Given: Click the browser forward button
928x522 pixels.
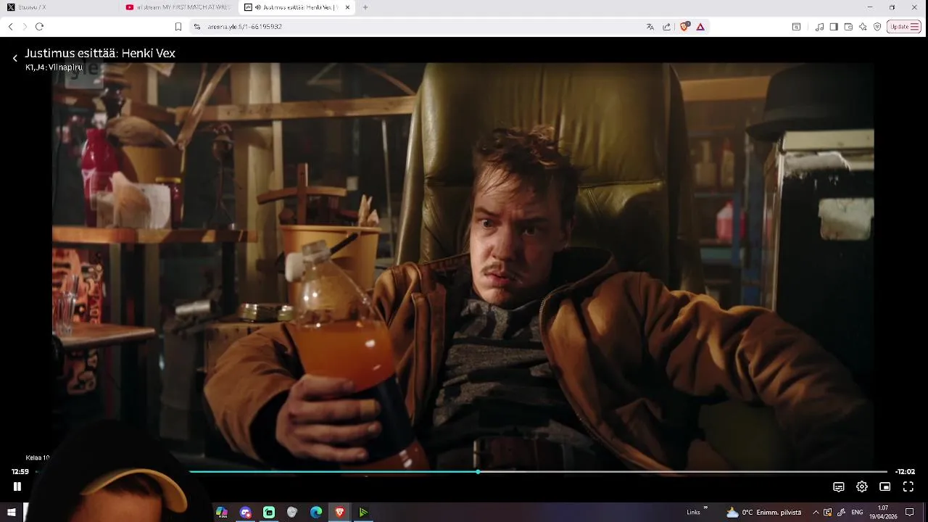Looking at the screenshot, I should 25,27.
